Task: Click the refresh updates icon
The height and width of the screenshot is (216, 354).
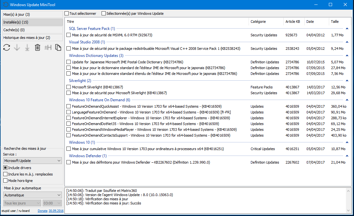Action: click(x=6, y=48)
